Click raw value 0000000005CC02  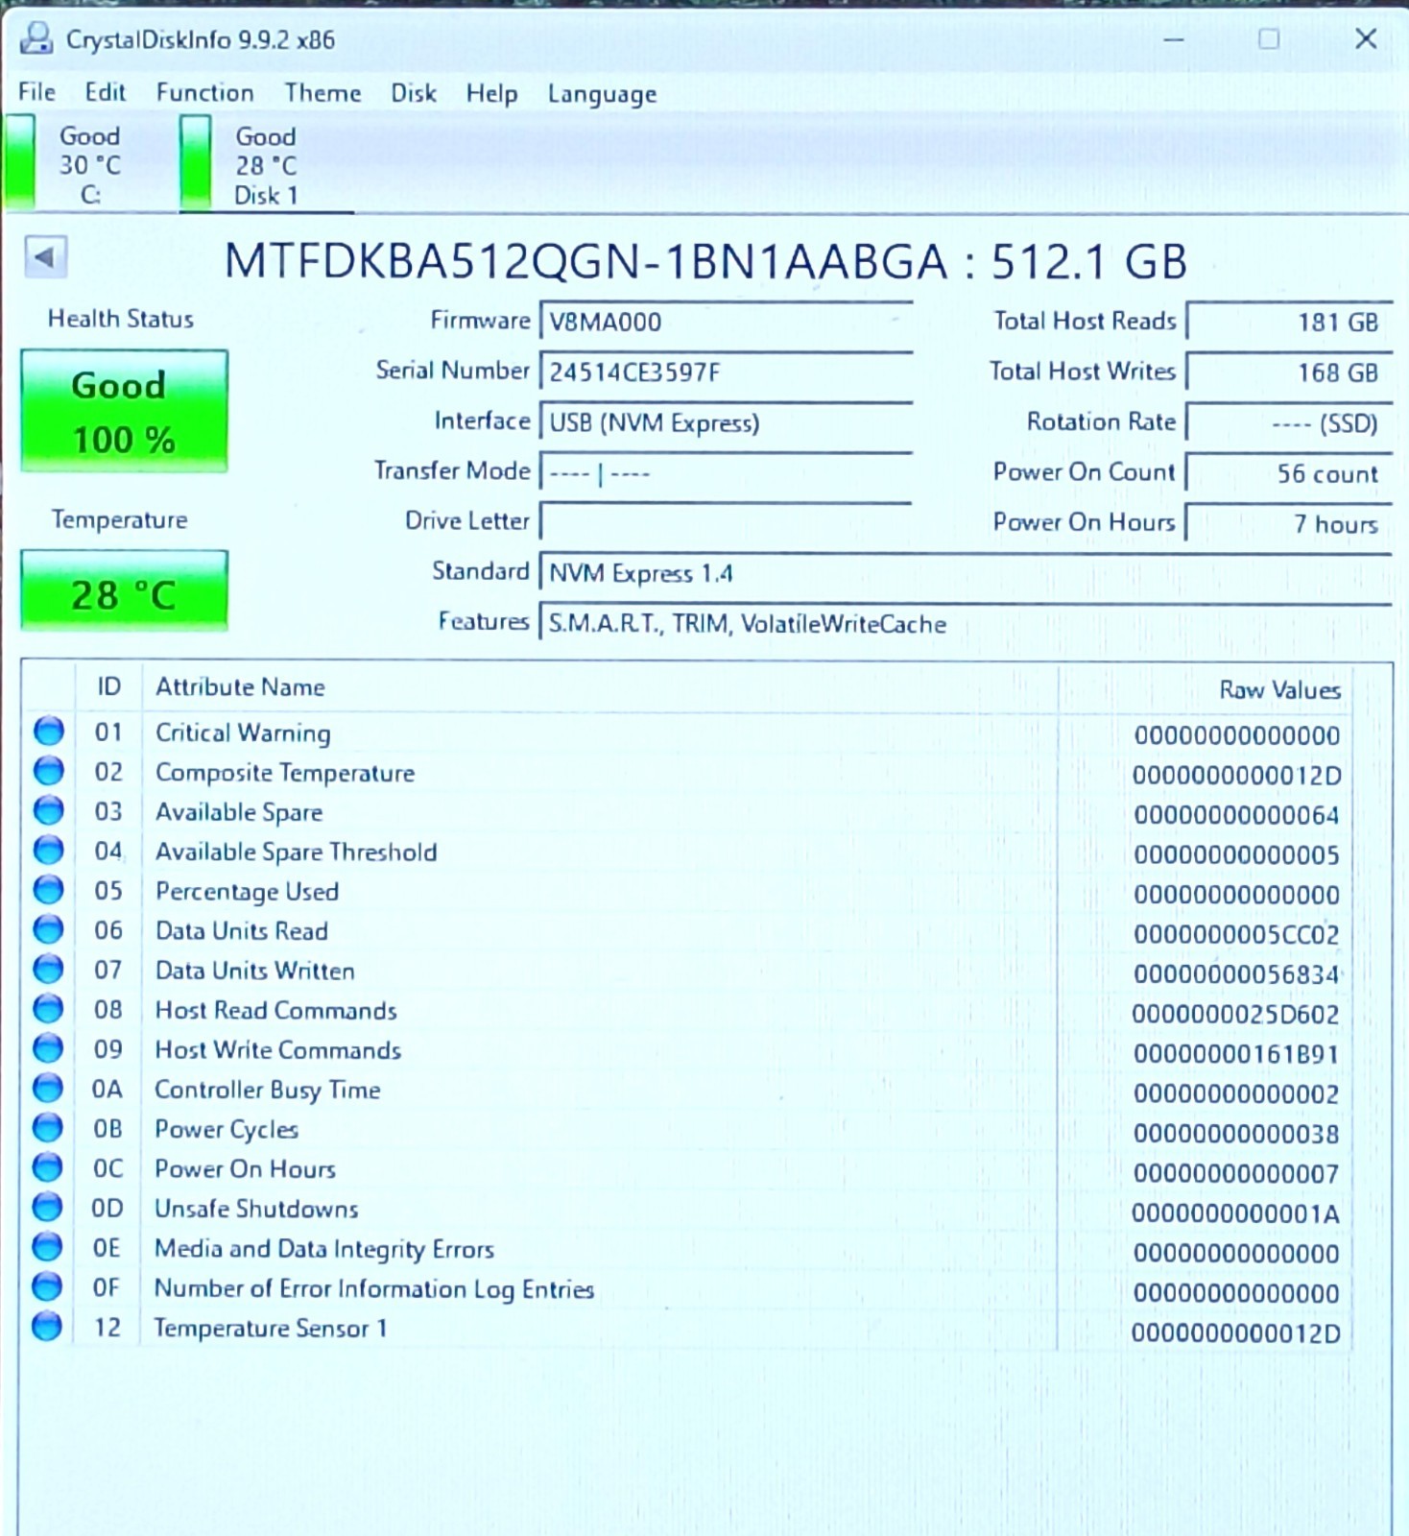click(x=1236, y=934)
